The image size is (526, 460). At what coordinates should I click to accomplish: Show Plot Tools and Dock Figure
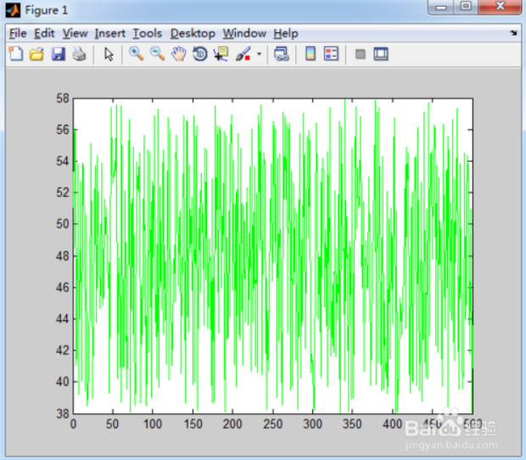coord(381,54)
